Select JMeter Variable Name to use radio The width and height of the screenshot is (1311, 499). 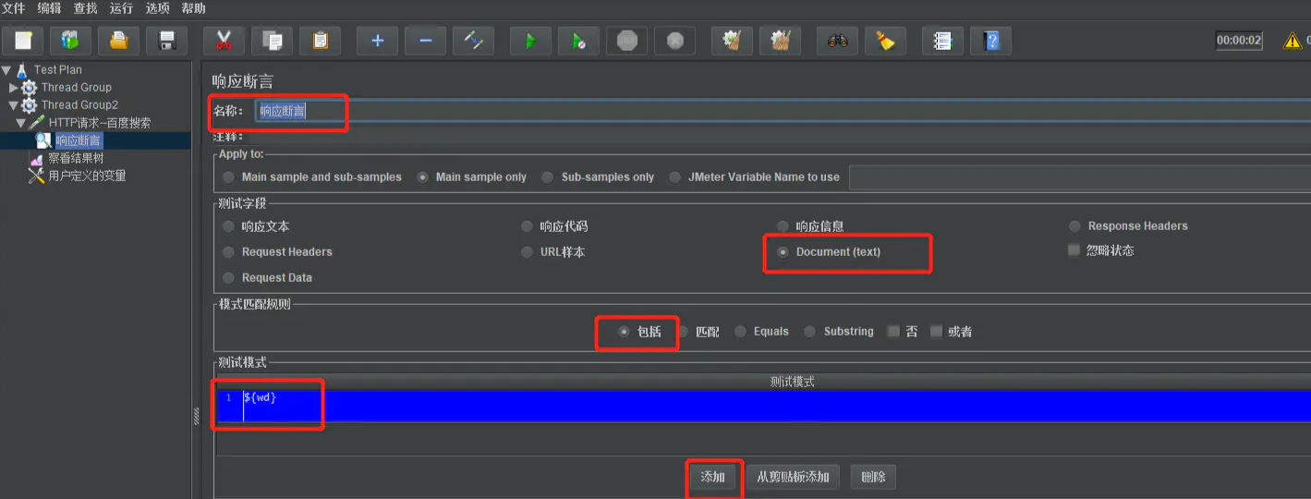675,177
